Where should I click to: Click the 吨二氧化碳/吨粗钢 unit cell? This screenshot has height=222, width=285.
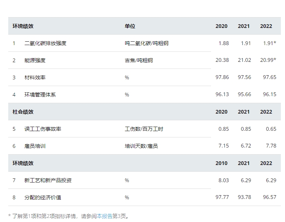point(146,43)
